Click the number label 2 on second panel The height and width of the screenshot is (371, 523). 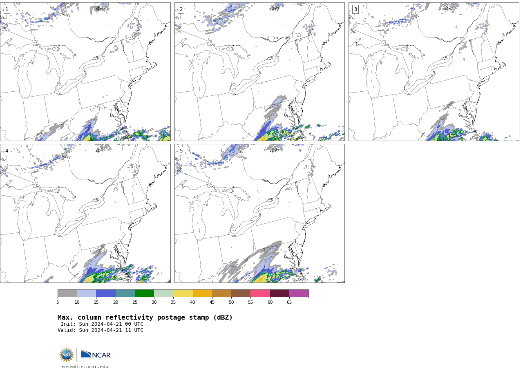(181, 9)
